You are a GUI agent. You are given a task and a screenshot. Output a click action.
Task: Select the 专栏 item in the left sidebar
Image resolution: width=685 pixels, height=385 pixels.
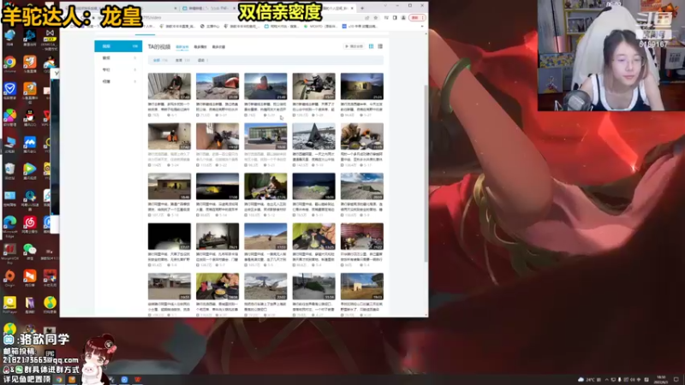click(118, 69)
